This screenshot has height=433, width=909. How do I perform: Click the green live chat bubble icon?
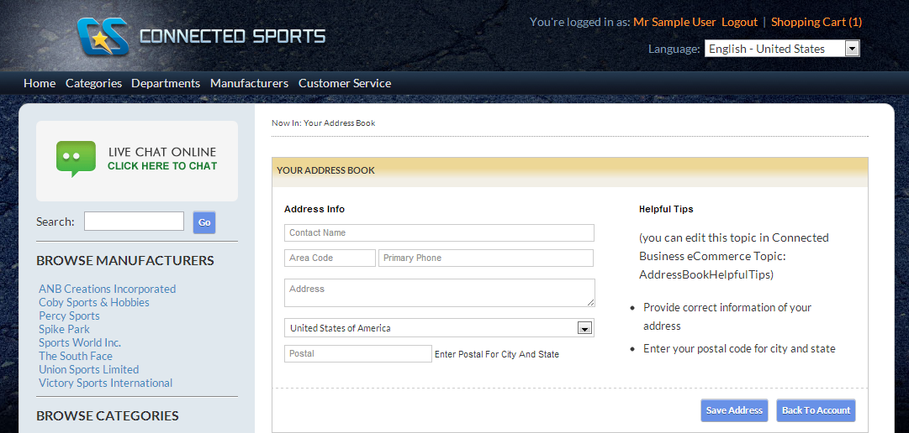coord(76,159)
